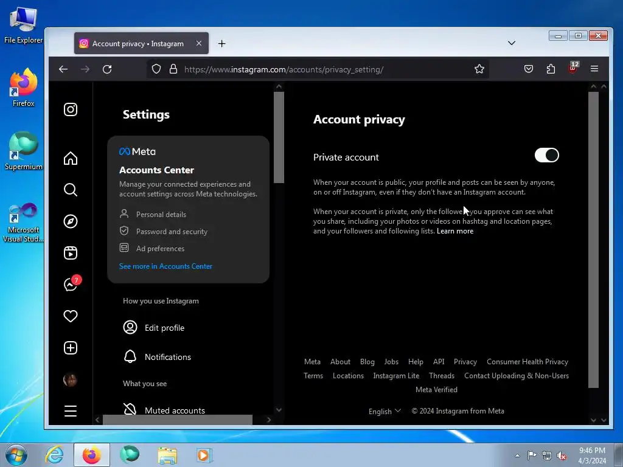Image resolution: width=623 pixels, height=467 pixels.
Task: Select Edit profile in settings
Action: tap(164, 328)
